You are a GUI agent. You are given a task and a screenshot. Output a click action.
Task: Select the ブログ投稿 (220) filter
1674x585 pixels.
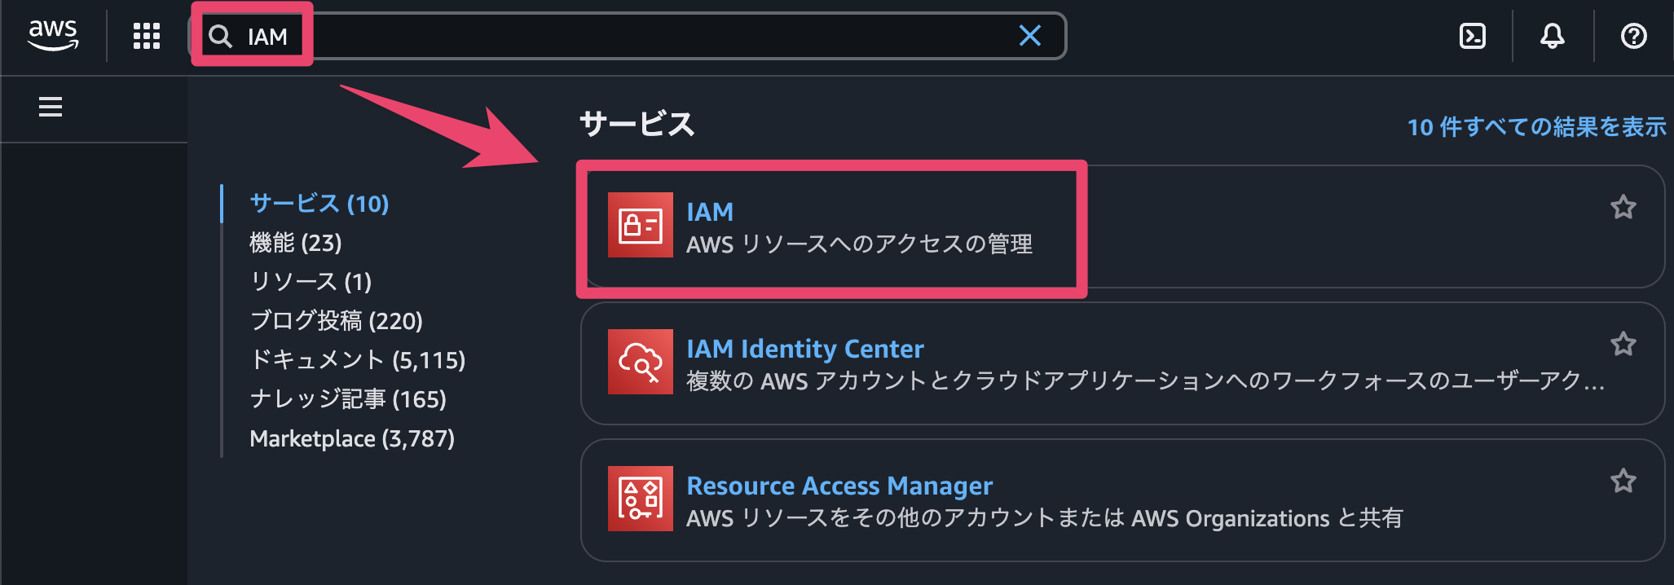(x=337, y=320)
